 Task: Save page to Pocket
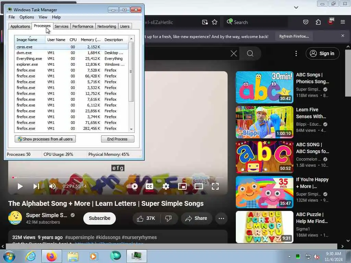pyautogui.click(x=305, y=22)
